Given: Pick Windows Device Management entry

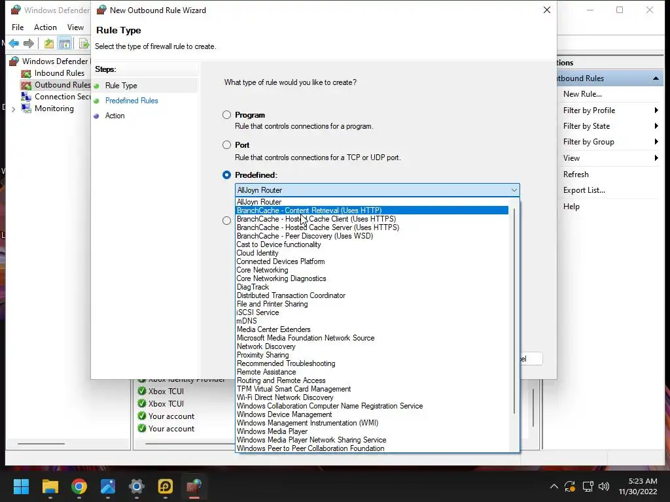Looking at the screenshot, I should point(372,414).
